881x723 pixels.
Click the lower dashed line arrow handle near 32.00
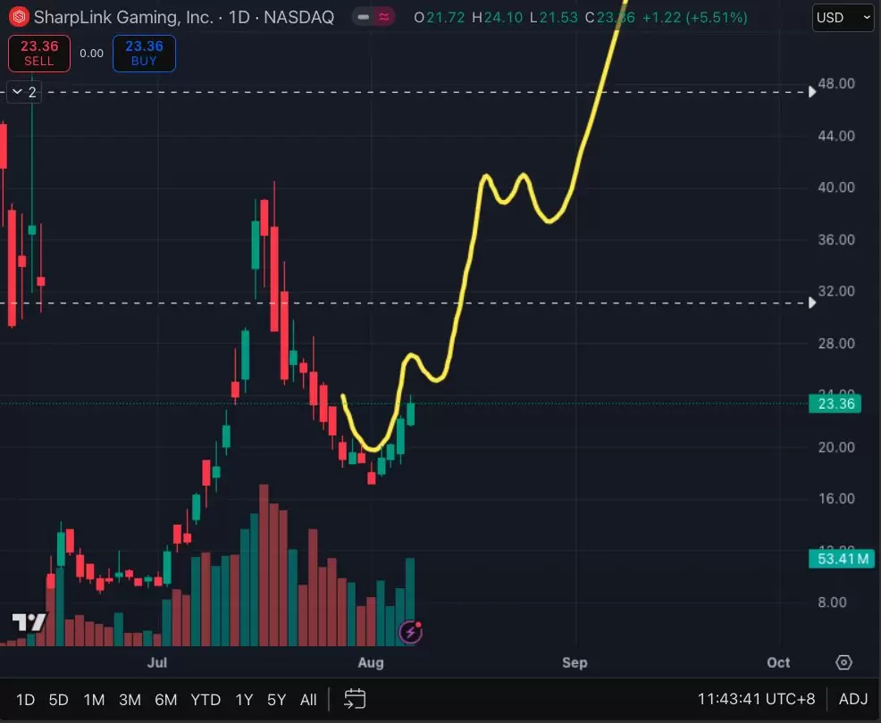(812, 303)
